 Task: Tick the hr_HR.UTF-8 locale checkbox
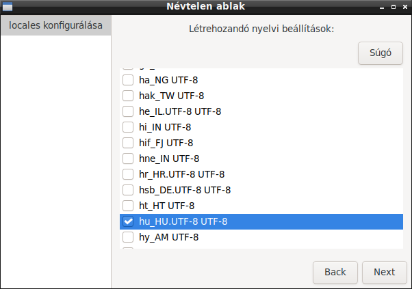(x=128, y=174)
